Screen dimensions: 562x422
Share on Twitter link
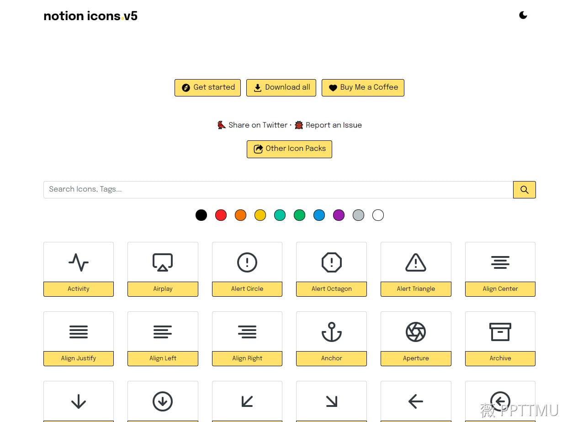(x=253, y=125)
